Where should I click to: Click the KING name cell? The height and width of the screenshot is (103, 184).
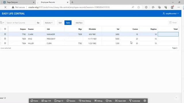click(x=36, y=39)
